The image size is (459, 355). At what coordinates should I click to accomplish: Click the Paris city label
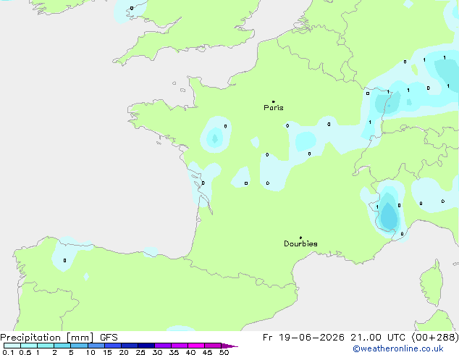[x=274, y=107]
